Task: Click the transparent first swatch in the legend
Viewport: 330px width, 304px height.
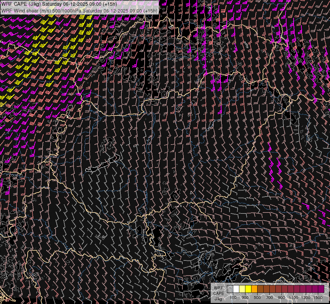Action: 230,289
